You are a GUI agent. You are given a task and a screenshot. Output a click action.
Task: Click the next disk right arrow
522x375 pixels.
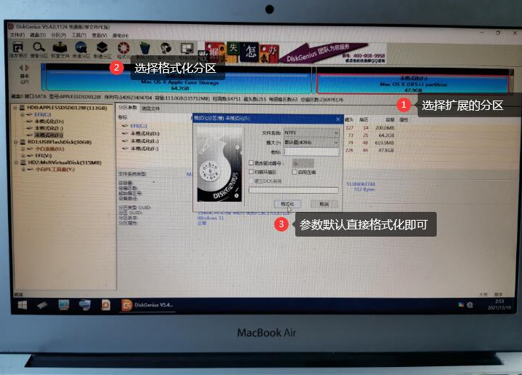pos(27,68)
